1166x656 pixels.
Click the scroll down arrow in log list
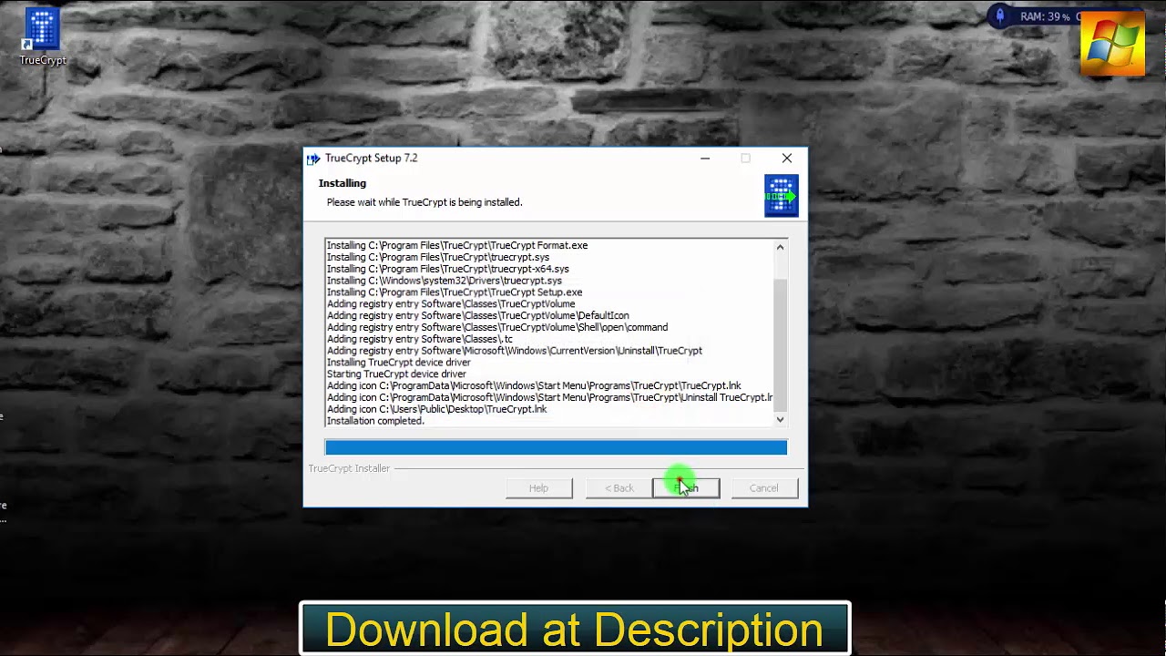click(x=780, y=419)
